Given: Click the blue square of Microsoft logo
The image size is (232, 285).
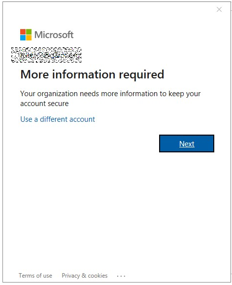Looking at the screenshot, I should (23, 37).
